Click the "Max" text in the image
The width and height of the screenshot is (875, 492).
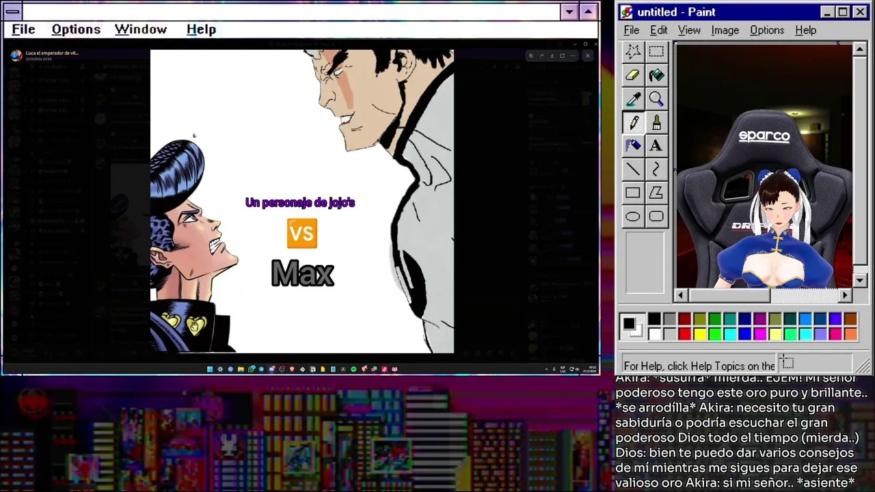(x=303, y=273)
